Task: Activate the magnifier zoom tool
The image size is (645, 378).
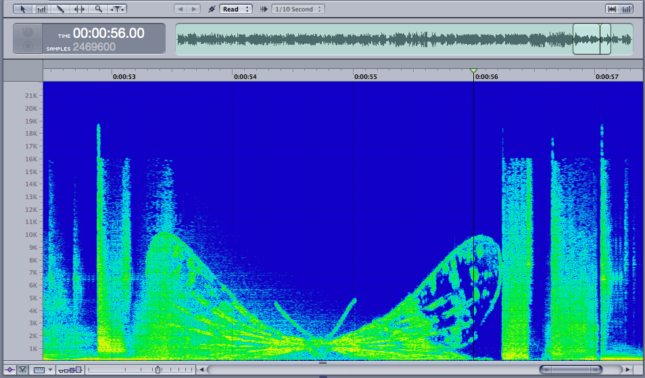Action: (x=98, y=9)
